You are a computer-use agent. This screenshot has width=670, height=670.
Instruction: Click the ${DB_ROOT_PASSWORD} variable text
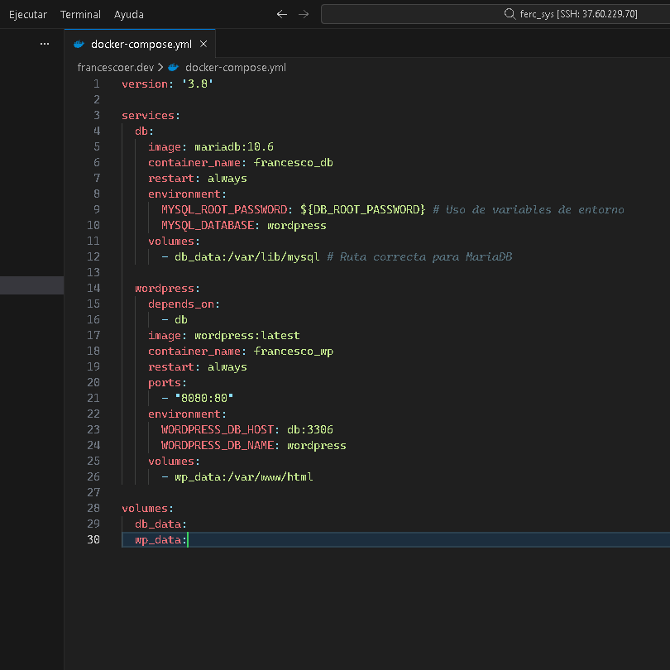click(x=362, y=209)
